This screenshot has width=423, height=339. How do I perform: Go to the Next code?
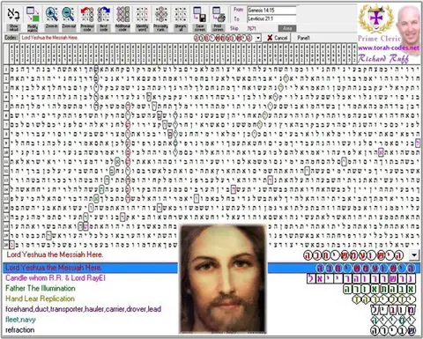[104, 18]
